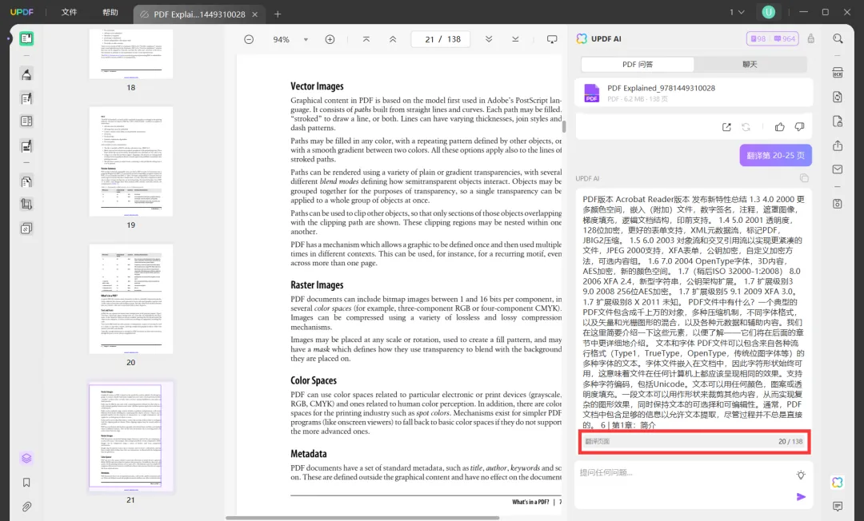Viewport: 864px width, 521px height.
Task: Give the AI answer a thumbs down
Action: (799, 126)
